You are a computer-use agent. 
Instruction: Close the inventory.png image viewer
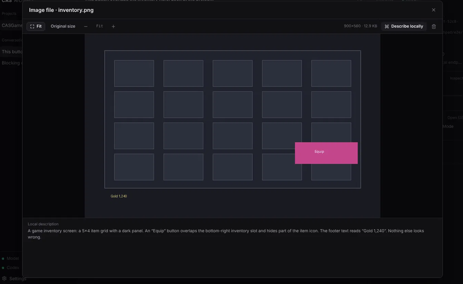[434, 10]
